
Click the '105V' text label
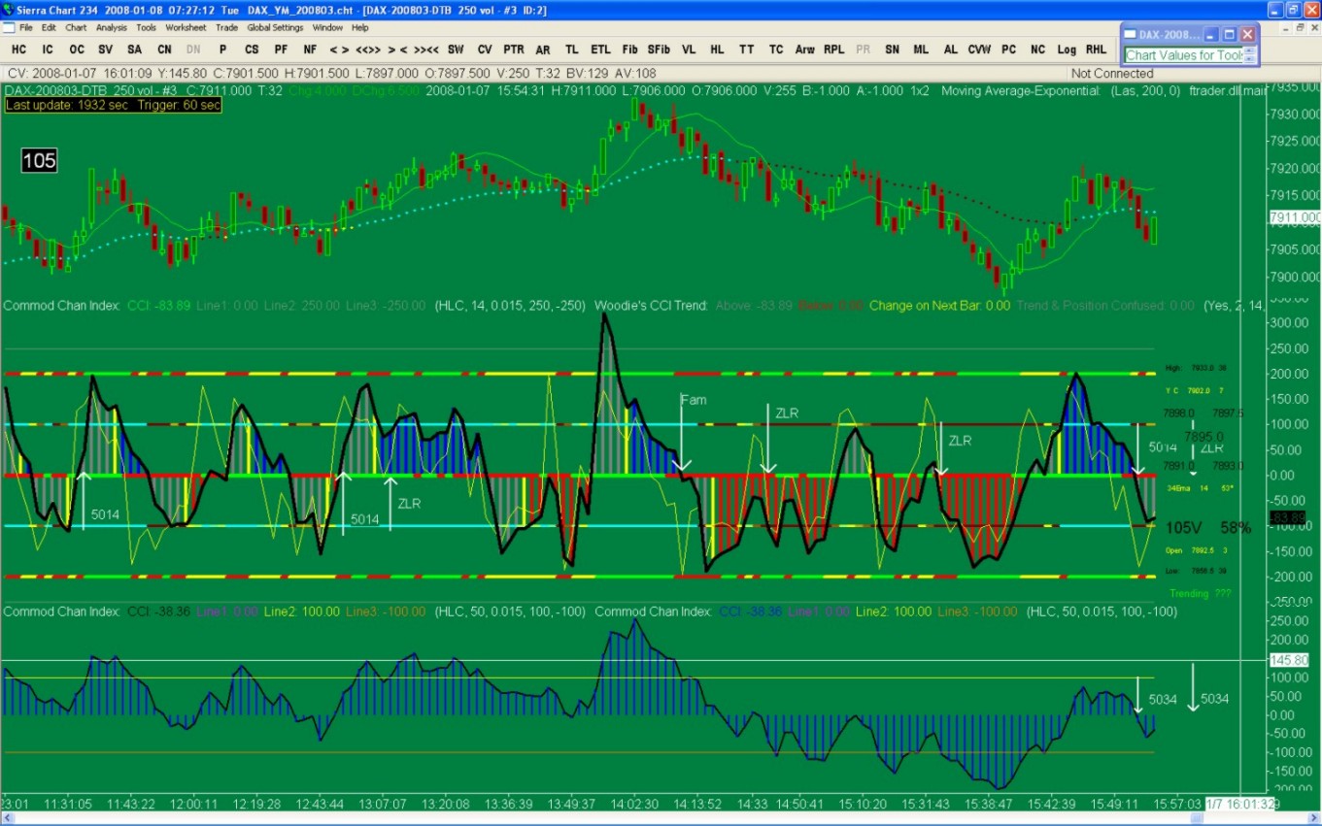[x=1184, y=528]
